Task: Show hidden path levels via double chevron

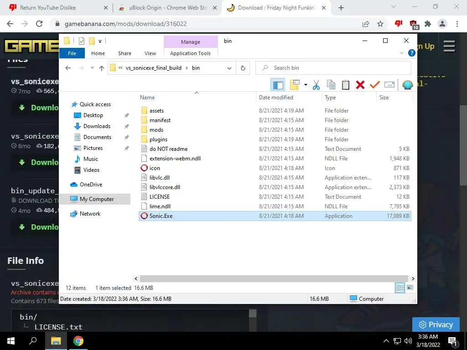Action: [120, 68]
